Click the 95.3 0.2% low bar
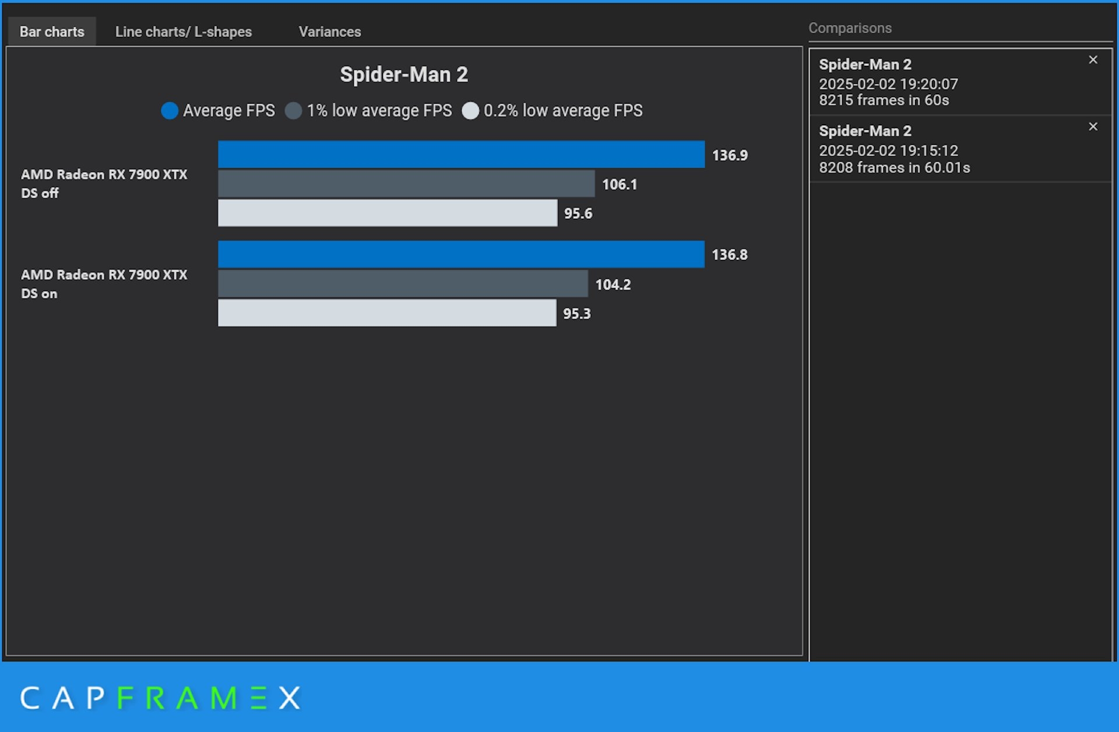 (387, 313)
